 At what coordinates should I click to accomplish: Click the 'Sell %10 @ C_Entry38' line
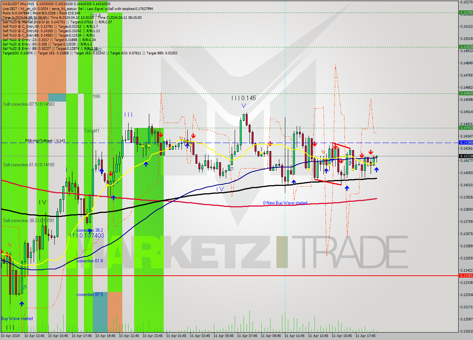[x=50, y=26]
